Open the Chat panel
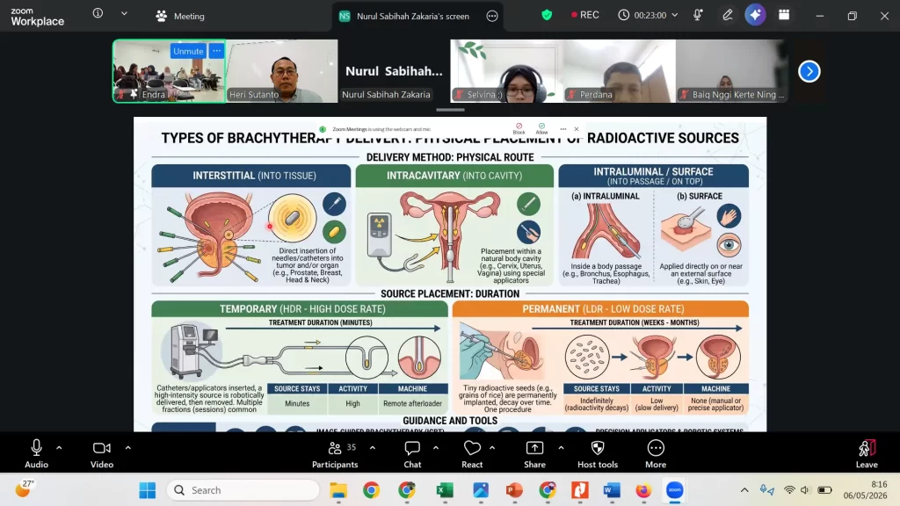 pos(412,454)
